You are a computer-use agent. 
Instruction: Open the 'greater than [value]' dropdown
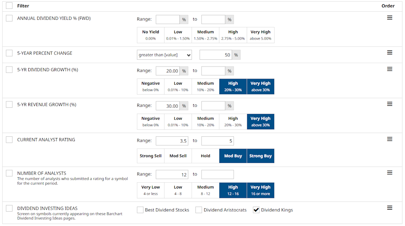tap(165, 55)
